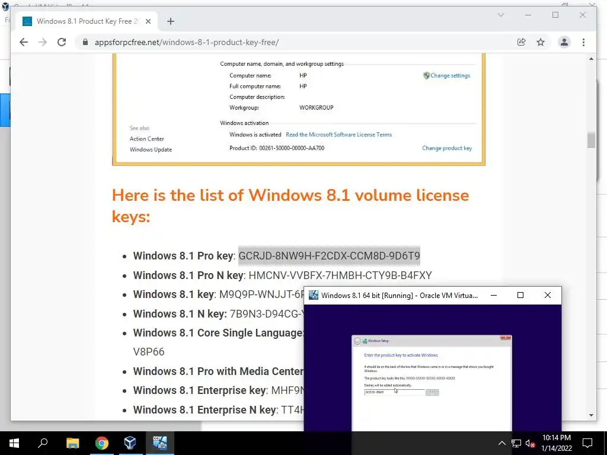Click Read the Microsoft Software License Terms
This screenshot has height=455, width=607.
click(338, 134)
